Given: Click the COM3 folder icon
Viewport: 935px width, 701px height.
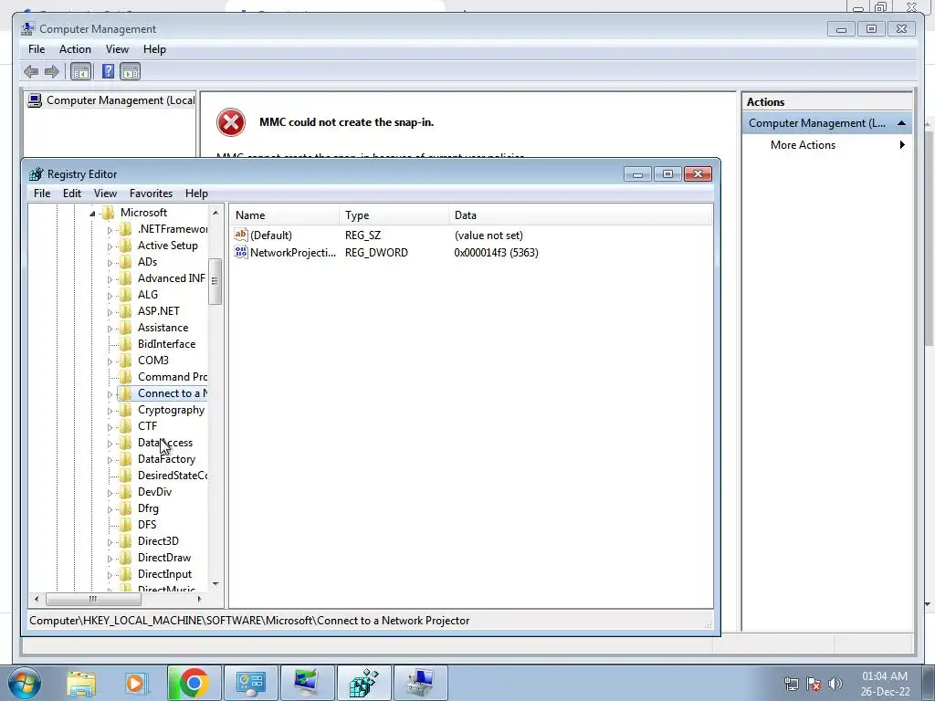Looking at the screenshot, I should click(126, 361).
